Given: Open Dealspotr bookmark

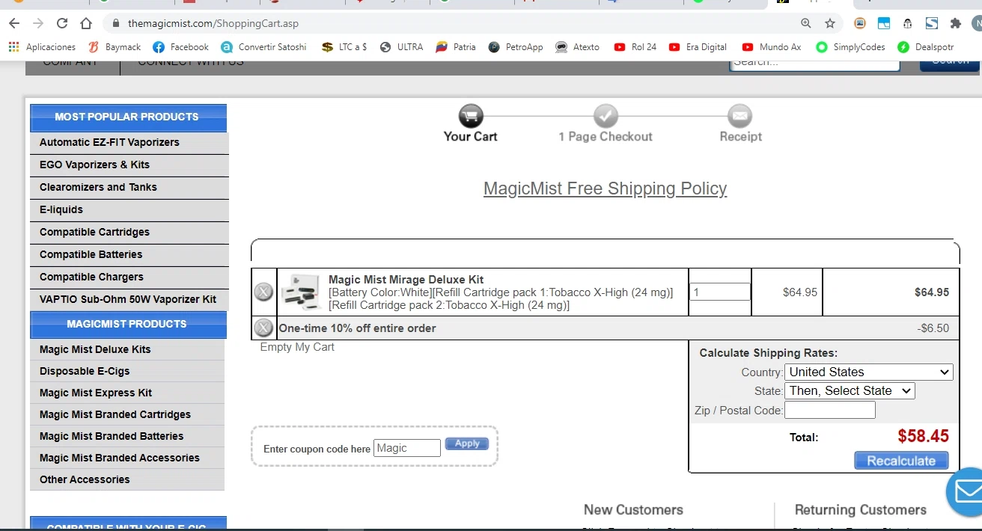Looking at the screenshot, I should [926, 46].
